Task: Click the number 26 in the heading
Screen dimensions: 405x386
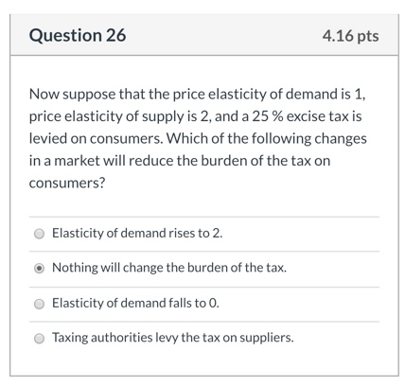Action: [115, 35]
